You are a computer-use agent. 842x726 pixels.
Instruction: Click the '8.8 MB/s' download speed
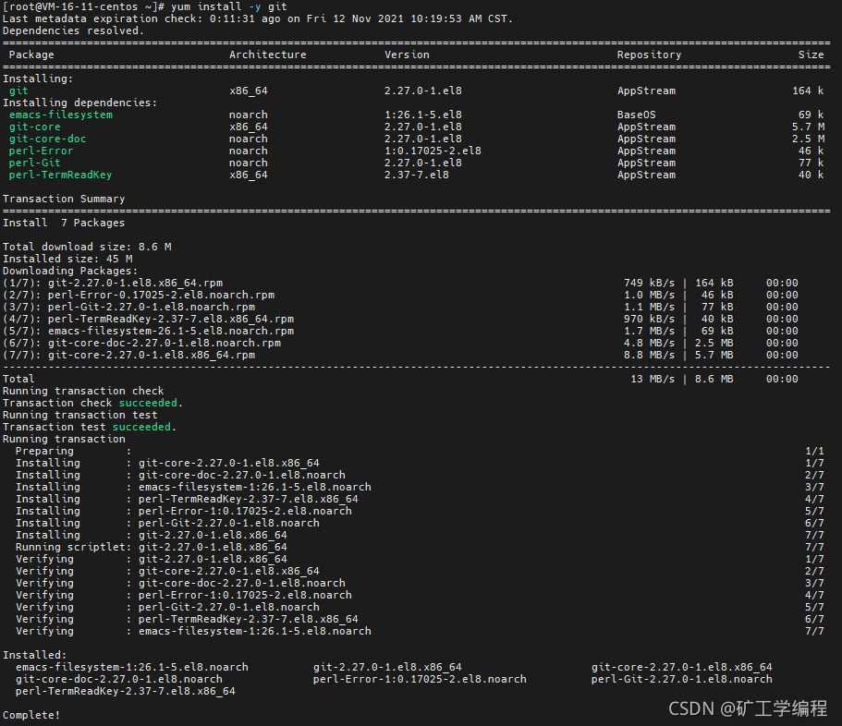point(649,355)
